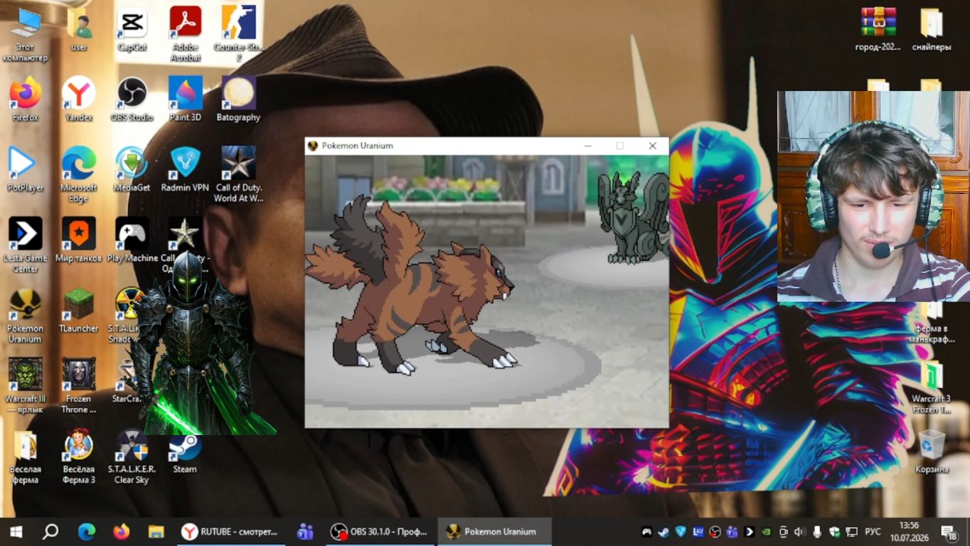Open File Explorer from the taskbar
This screenshot has width=970, height=546.
click(156, 532)
